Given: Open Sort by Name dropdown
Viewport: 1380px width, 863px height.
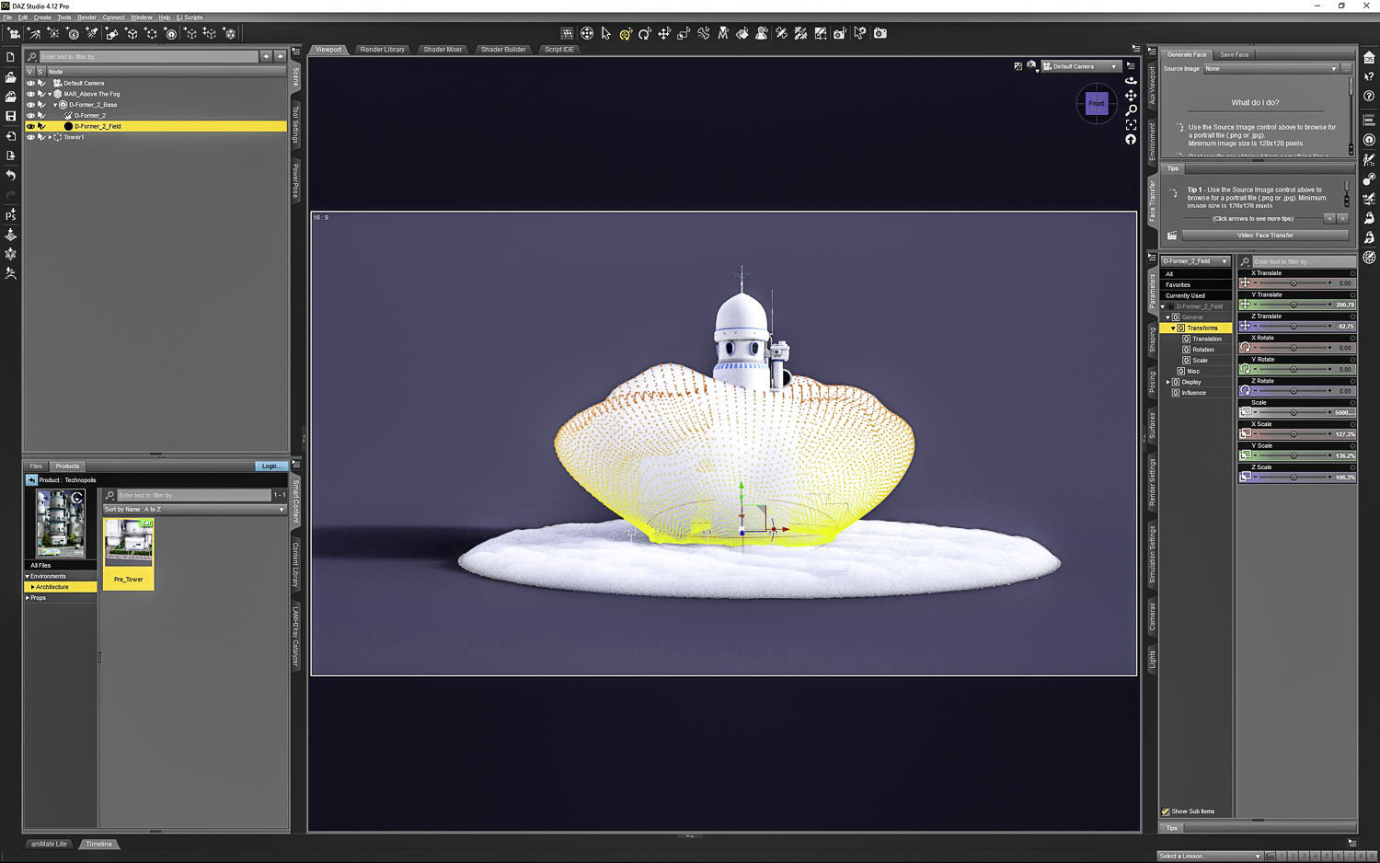Looking at the screenshot, I should point(194,510).
